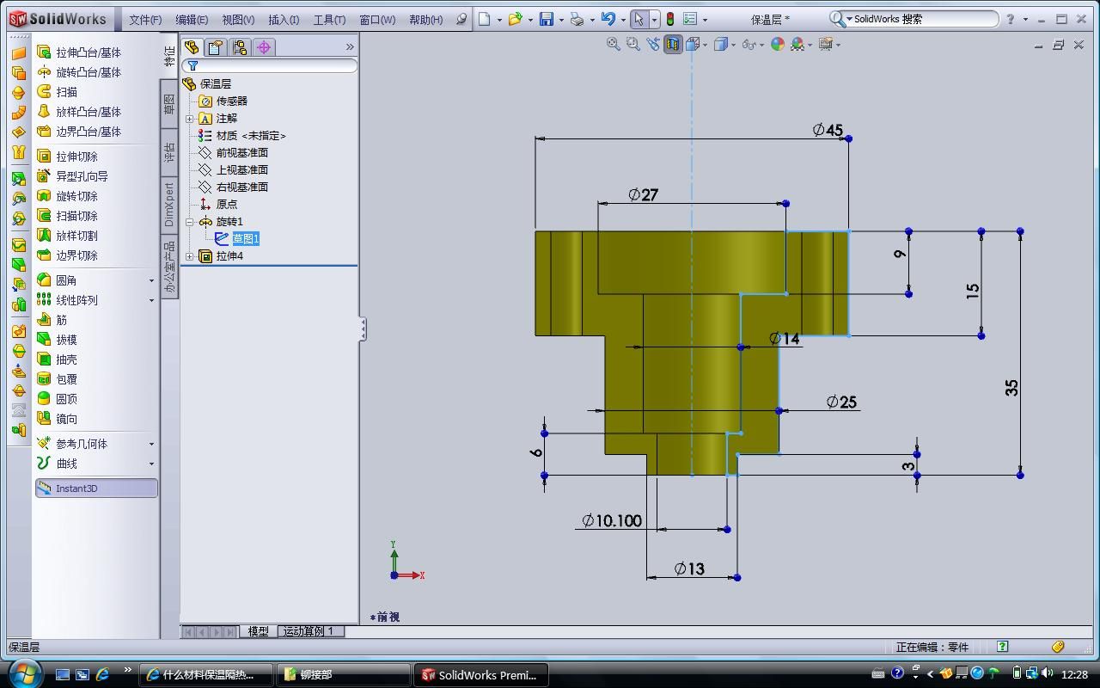Switch to the 草图 sketch vertical tab

169,104
